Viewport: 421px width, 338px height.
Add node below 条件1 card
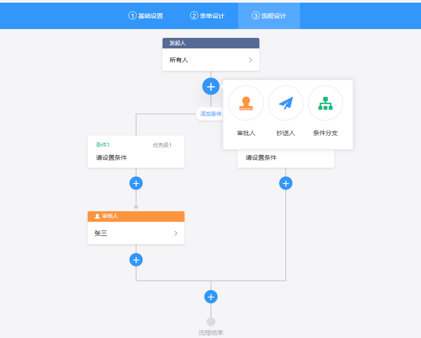click(136, 183)
